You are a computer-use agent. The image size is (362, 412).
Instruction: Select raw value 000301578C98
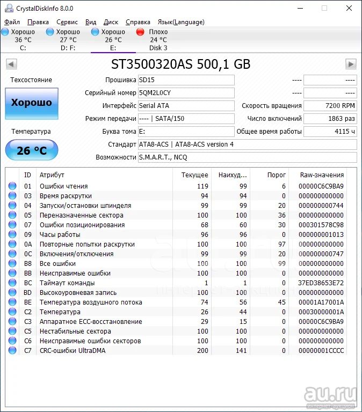pyautogui.click(x=321, y=225)
